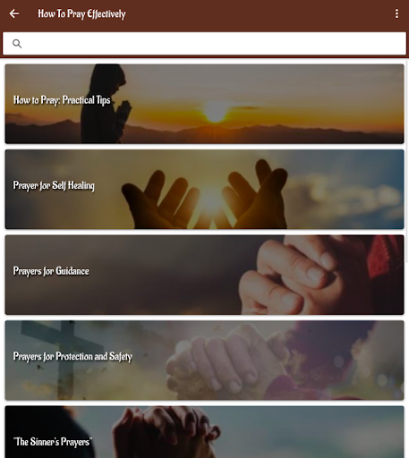Tap the sunset silhouette praying image
Viewport: 409px width, 458px height.
106,104
